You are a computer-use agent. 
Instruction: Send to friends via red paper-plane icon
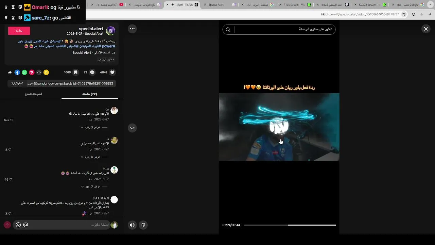coord(32,72)
